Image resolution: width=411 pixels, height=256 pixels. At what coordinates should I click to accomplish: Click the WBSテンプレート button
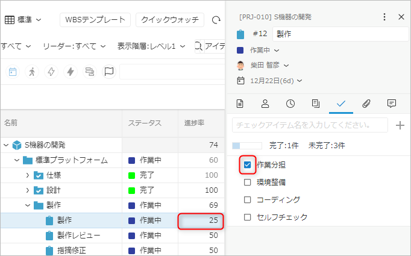coord(95,20)
